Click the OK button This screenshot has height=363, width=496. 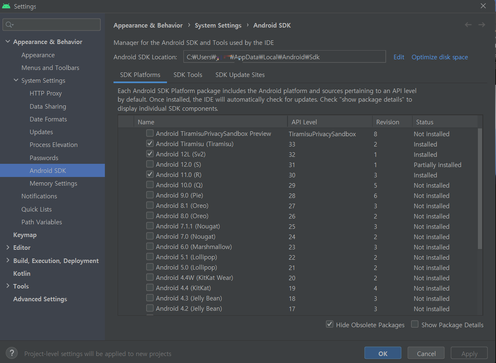click(x=383, y=354)
